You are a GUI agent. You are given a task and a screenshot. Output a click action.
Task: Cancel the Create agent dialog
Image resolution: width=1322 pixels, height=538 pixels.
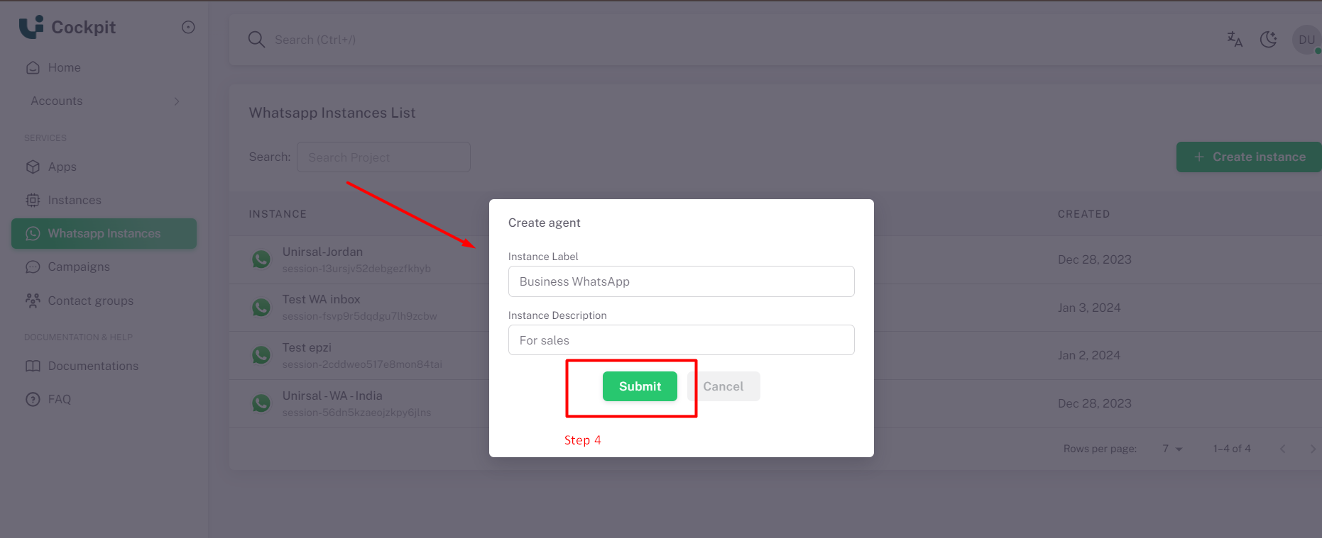(x=723, y=386)
